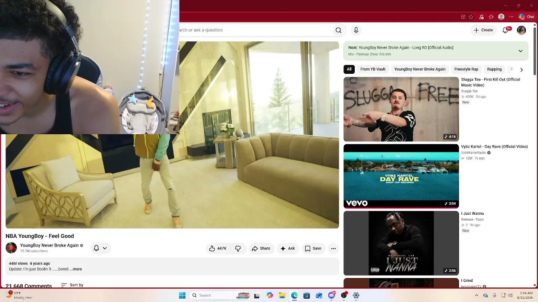Open the Edge favorites list icon
Image resolution: width=538 pixels, height=302 pixels.
491,17
